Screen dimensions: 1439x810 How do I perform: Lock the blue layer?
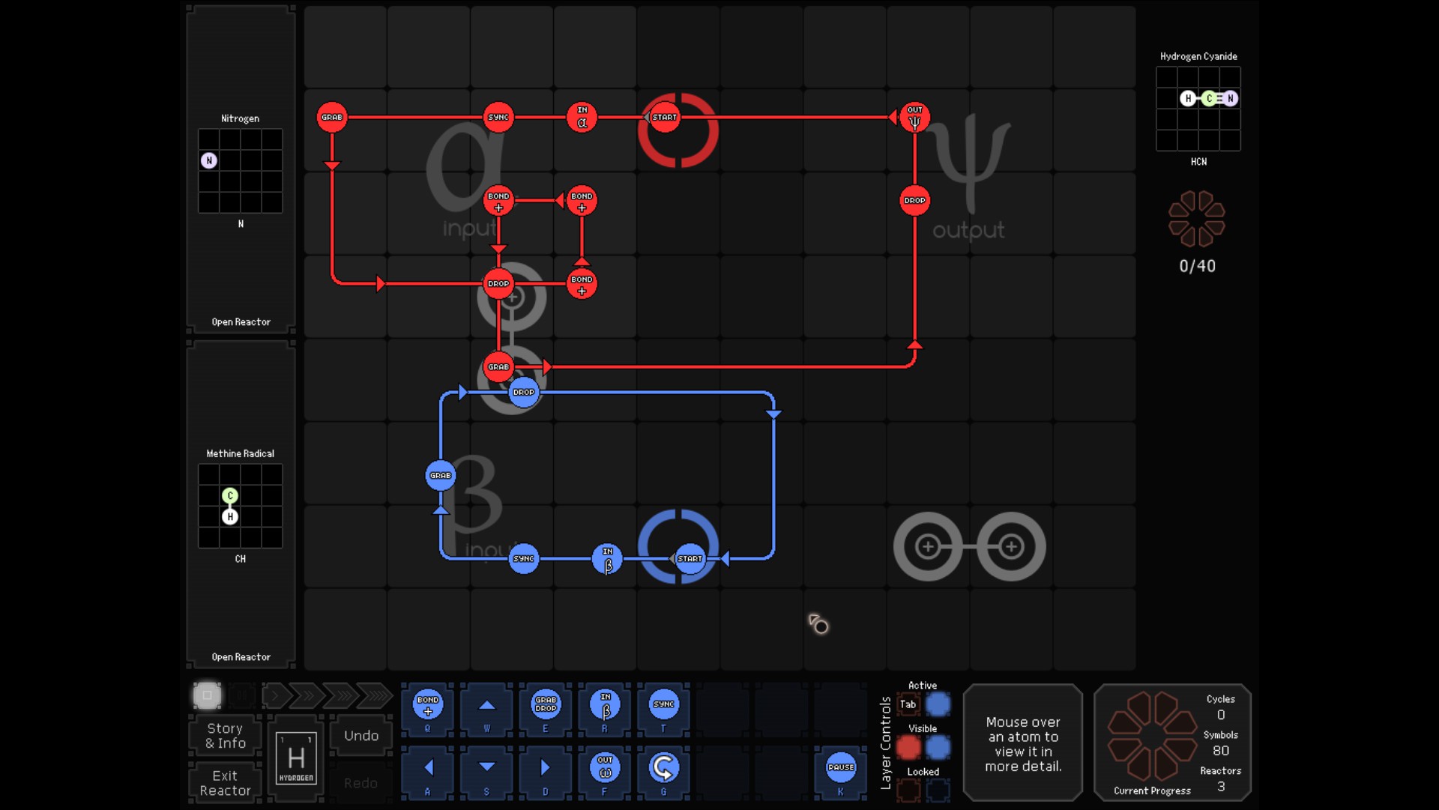coord(938,789)
